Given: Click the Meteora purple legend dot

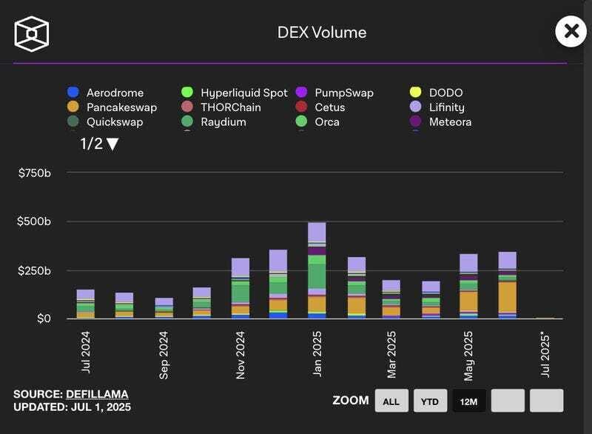Looking at the screenshot, I should pyautogui.click(x=415, y=121).
